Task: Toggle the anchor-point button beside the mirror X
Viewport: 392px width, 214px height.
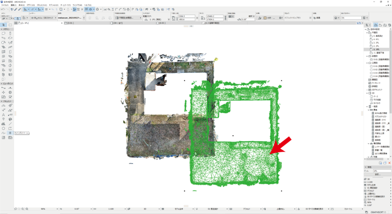Action: coord(230,16)
